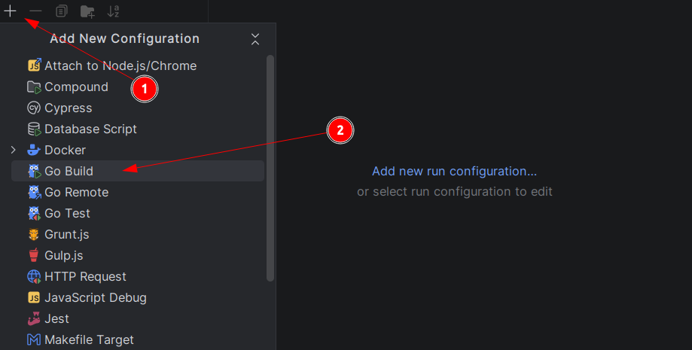Image resolution: width=692 pixels, height=350 pixels.
Task: Click the Create New Folder toolbar icon
Action: tap(87, 11)
